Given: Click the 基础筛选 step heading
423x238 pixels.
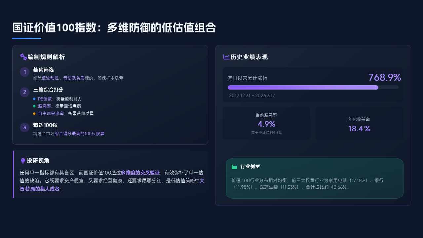Looking at the screenshot, I should [x=43, y=70].
